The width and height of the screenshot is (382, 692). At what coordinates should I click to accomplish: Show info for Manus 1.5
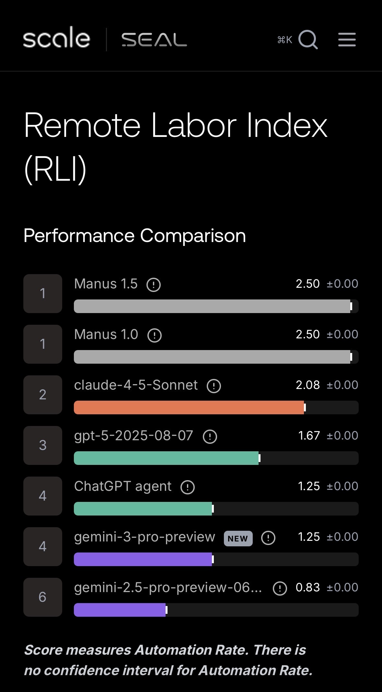click(x=154, y=285)
